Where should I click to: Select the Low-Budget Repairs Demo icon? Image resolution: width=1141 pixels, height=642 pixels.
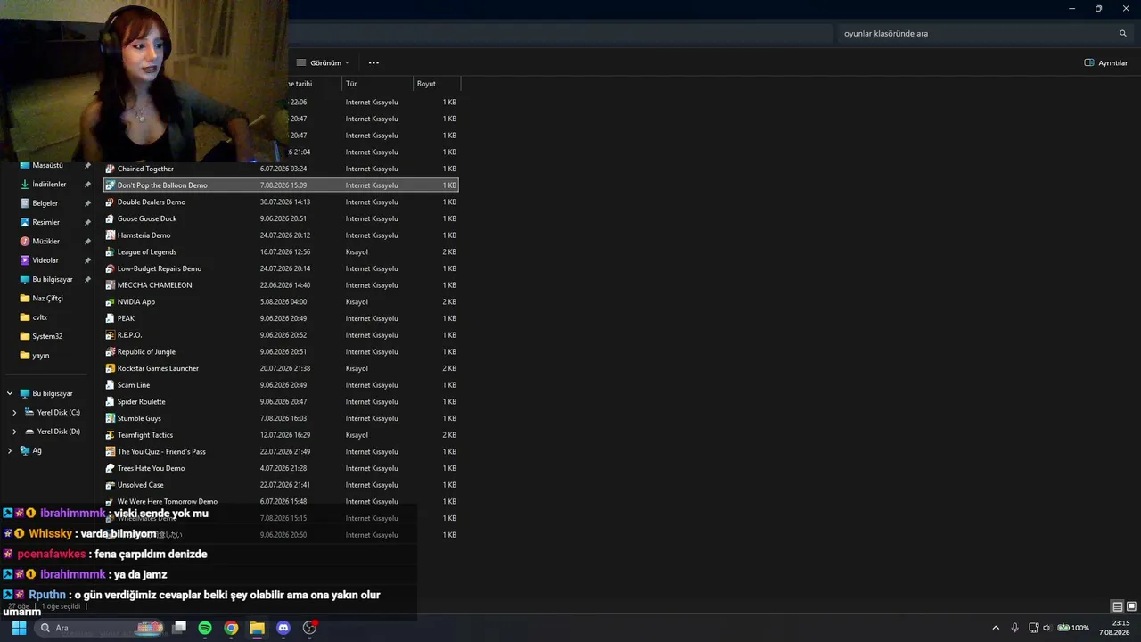[111, 268]
